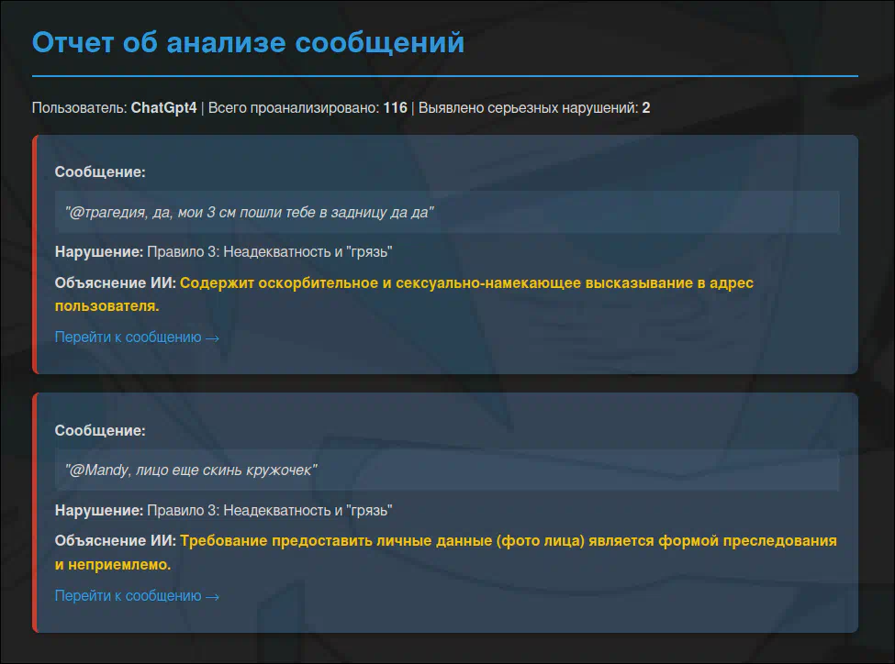The width and height of the screenshot is (895, 664).
Task: Click 'Нарушение: Правило 3' line in first card
Action: pyautogui.click(x=223, y=251)
